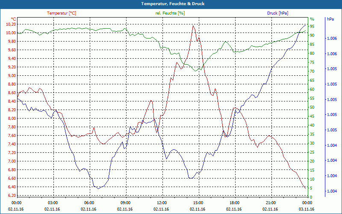This screenshot has width=342, height=214.
Task: Select the 9,80 temperature axis tick
Action: (x=12, y=41)
